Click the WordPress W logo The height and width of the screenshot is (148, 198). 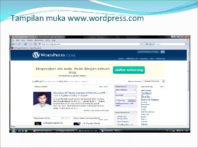[36, 55]
